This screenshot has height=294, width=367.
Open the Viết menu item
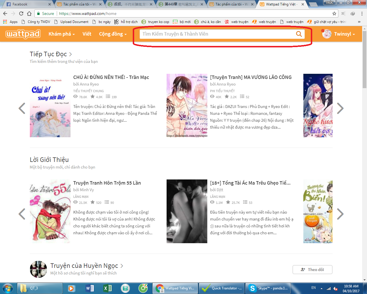click(x=87, y=34)
